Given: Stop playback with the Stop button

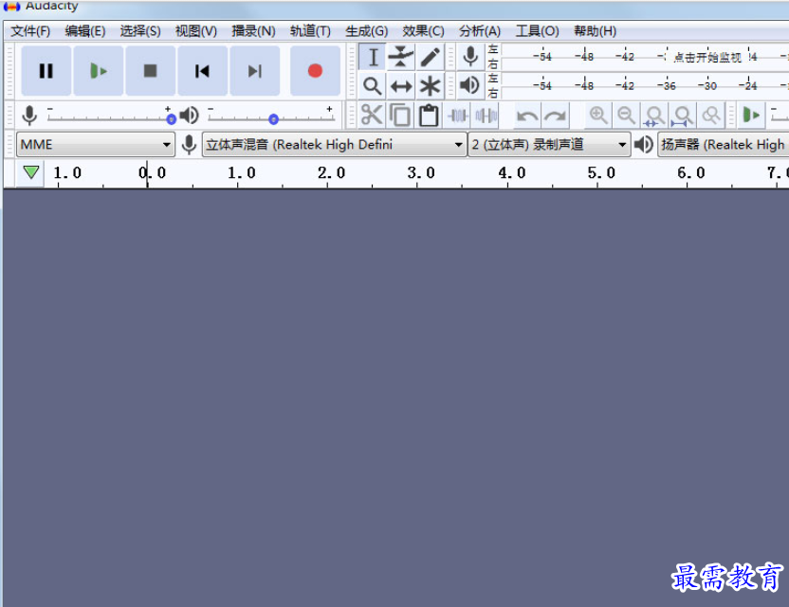Looking at the screenshot, I should click(151, 71).
